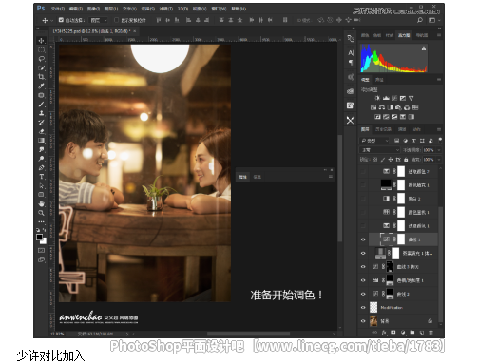Switch to the Layers tab
Screen dimensions: 498x364
365,129
